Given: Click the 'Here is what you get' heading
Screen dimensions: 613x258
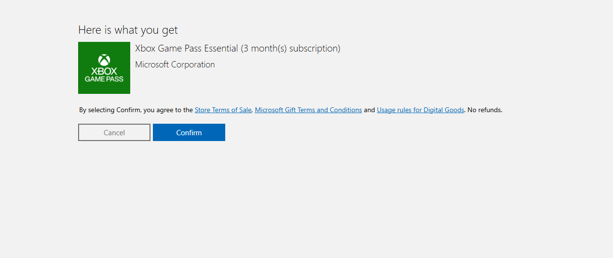Looking at the screenshot, I should 128,30.
